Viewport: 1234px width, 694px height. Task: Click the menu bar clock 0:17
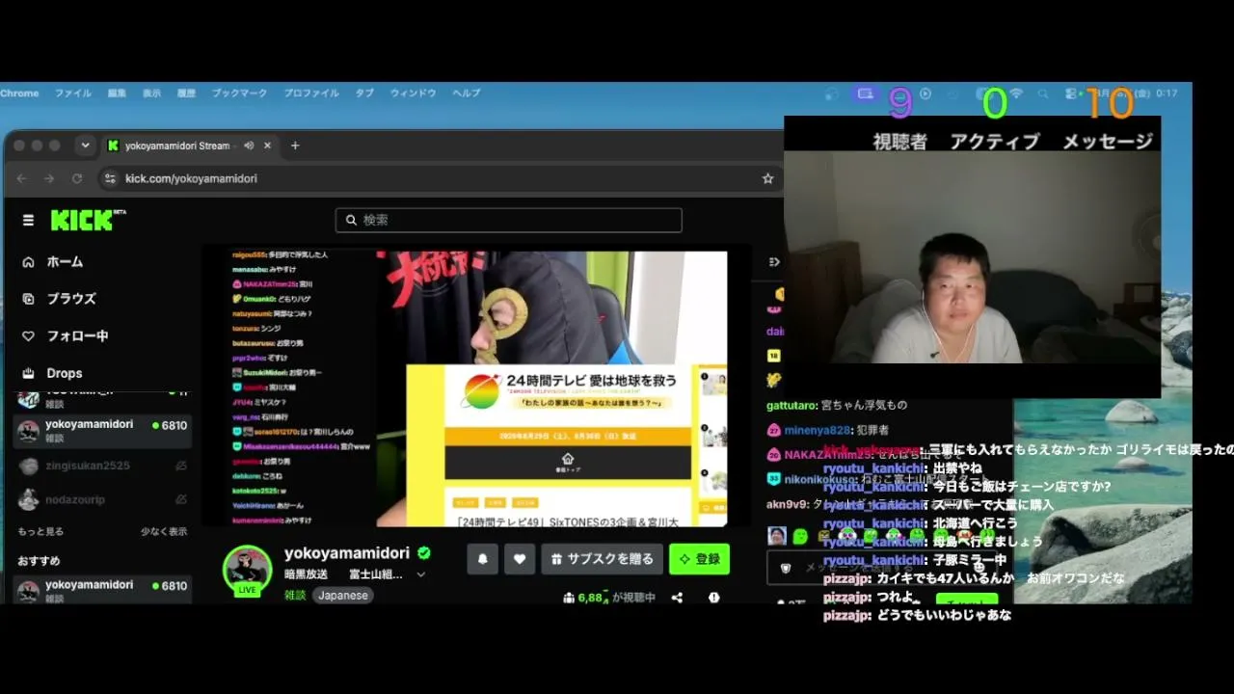point(1167,93)
